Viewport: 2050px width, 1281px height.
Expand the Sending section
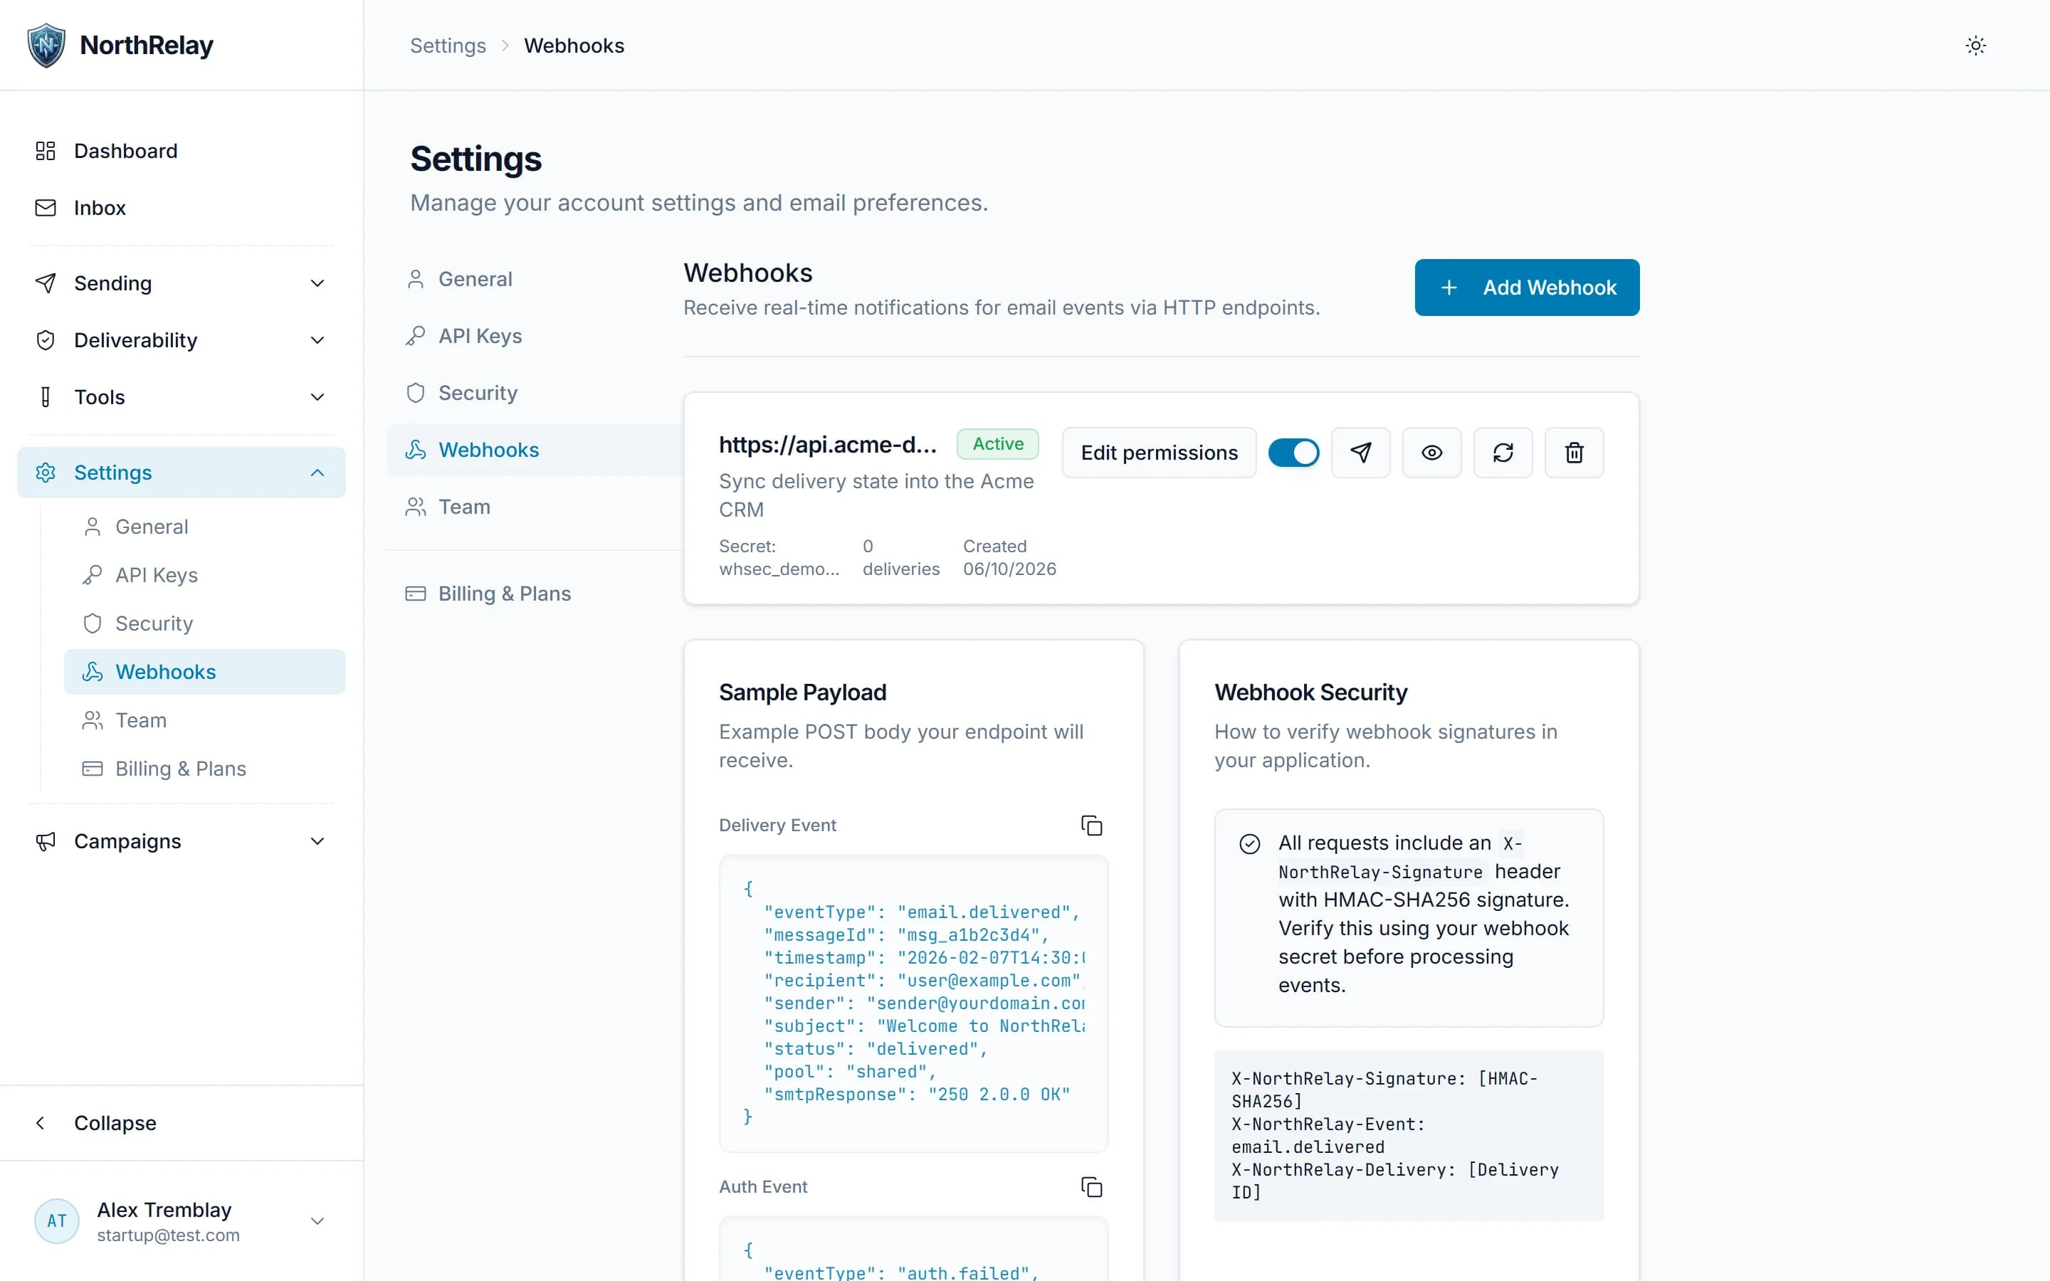[182, 283]
